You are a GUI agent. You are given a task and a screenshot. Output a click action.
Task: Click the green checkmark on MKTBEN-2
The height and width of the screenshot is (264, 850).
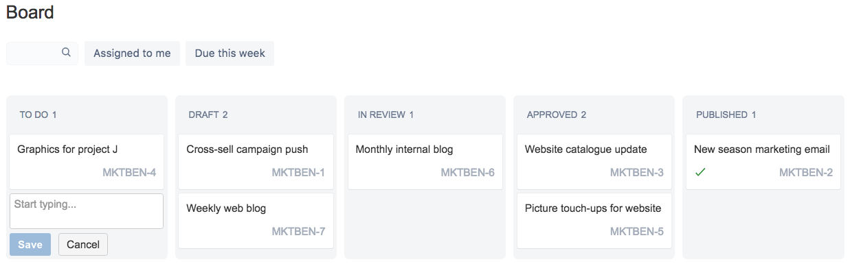click(x=700, y=172)
